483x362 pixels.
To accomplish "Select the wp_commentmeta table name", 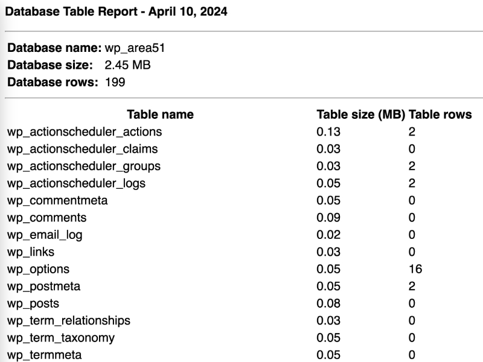I will pyautogui.click(x=57, y=200).
